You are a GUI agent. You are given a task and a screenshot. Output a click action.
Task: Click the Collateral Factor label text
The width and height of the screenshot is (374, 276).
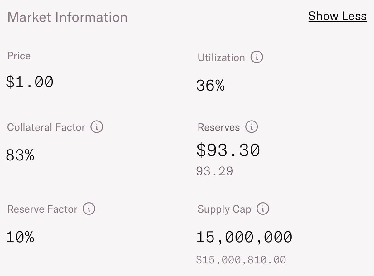point(46,127)
